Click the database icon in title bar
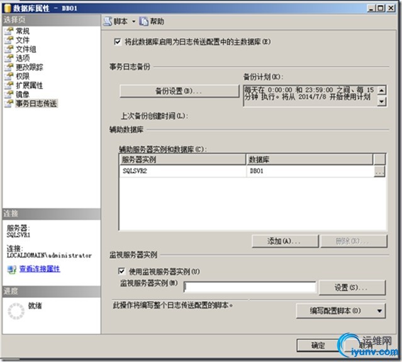Image resolution: width=402 pixels, height=362 pixels. [x=8, y=8]
